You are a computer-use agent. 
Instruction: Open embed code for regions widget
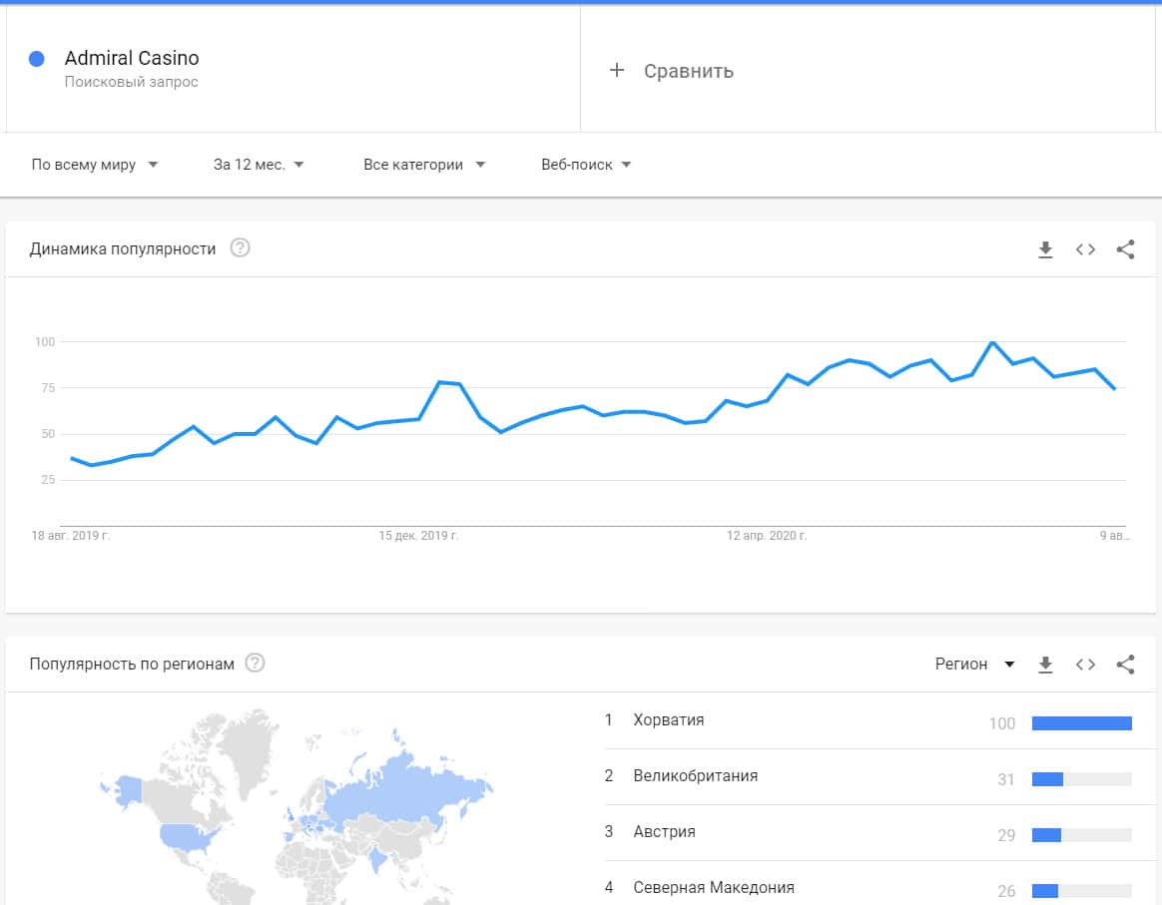pyautogui.click(x=1085, y=665)
